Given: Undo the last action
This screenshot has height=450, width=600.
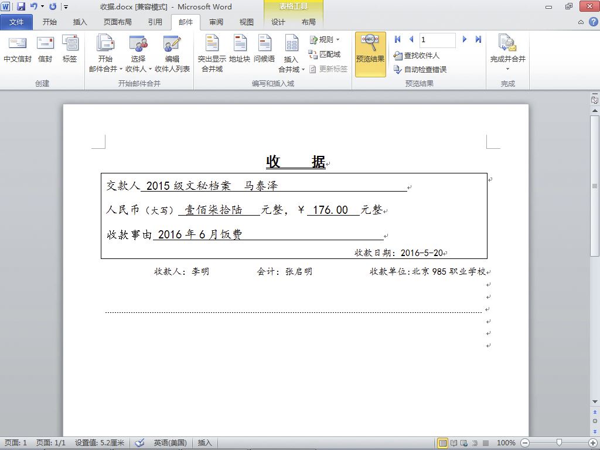Looking at the screenshot, I should (33, 6).
